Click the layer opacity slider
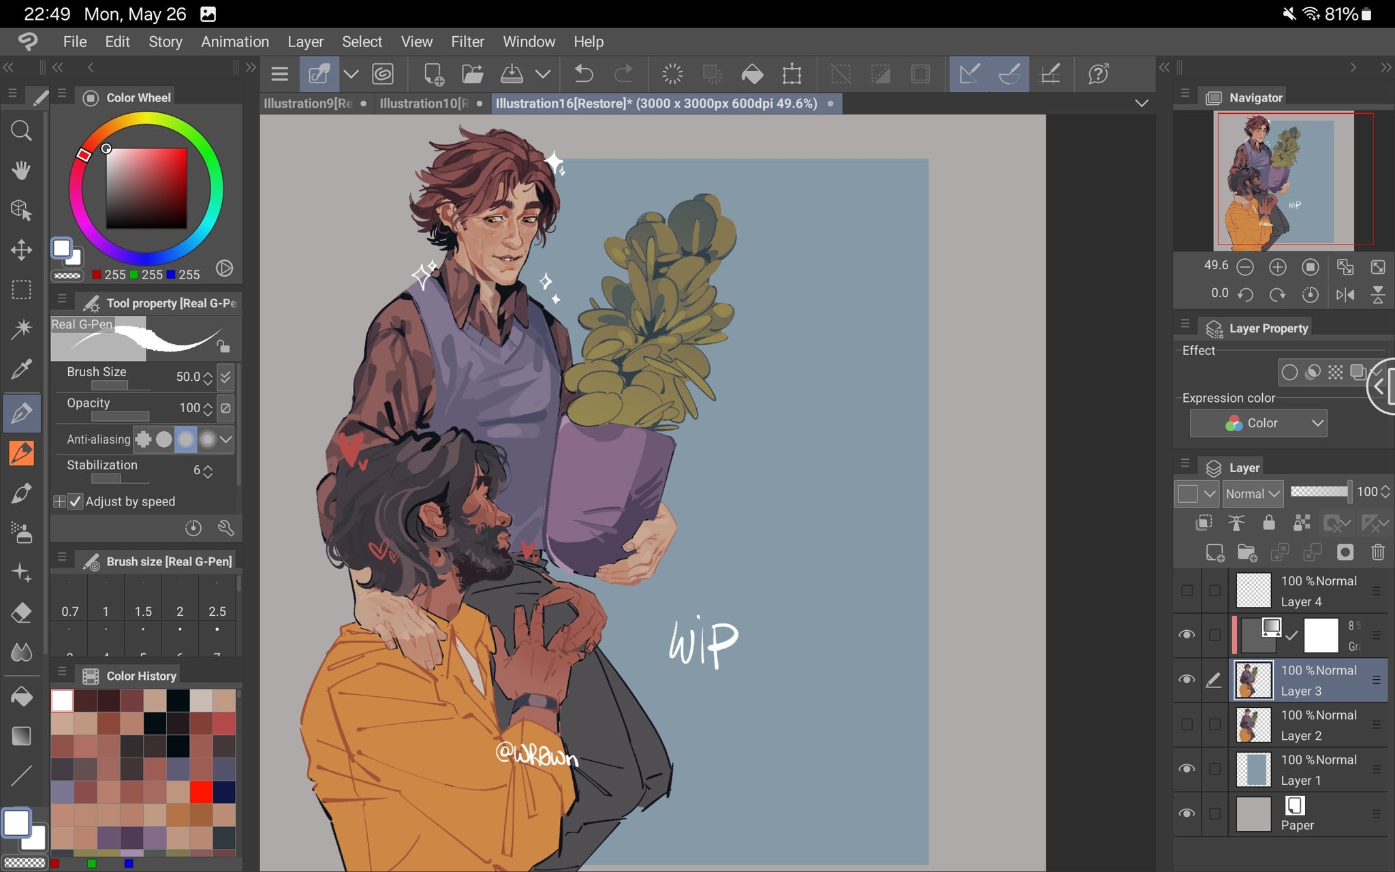This screenshot has width=1395, height=872. 1320,492
